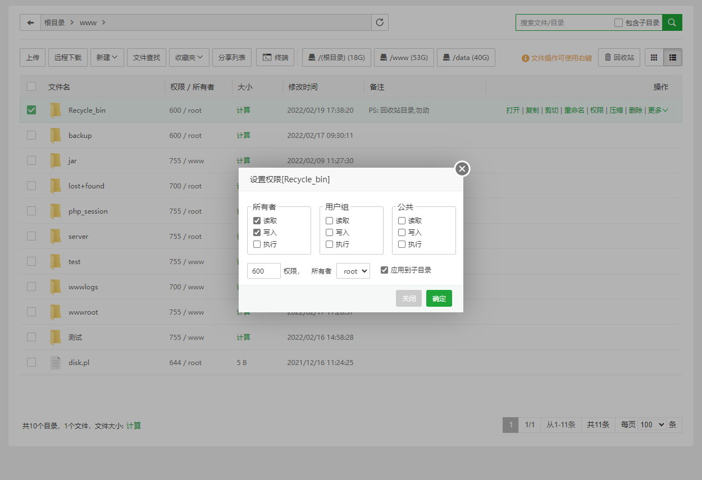Go back with the navigation arrow
Image resolution: width=702 pixels, height=480 pixels.
[30, 22]
